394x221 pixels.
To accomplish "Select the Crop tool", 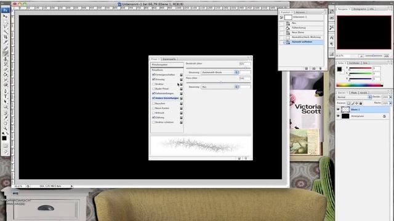I will (6, 37).
